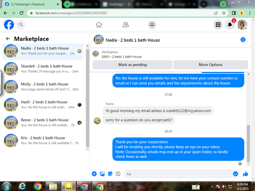255x191 pixels.
Task: Click the message input field Aa
Action: tap(177, 174)
